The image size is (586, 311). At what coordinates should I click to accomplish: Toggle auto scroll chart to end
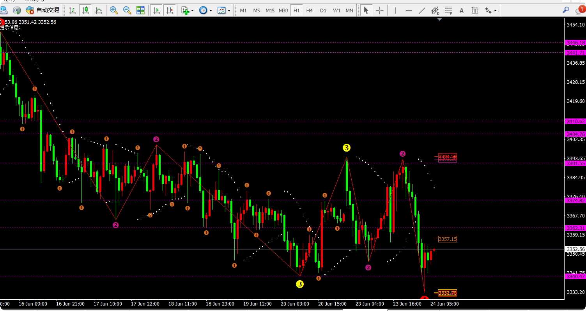156,11
